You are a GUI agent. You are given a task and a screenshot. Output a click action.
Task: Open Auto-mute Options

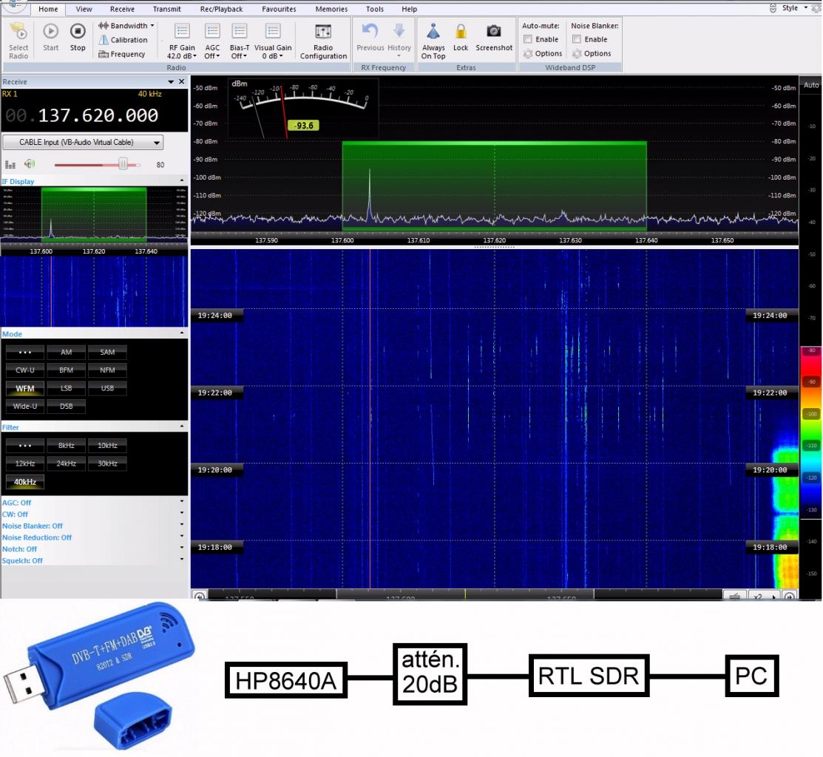pyautogui.click(x=543, y=53)
